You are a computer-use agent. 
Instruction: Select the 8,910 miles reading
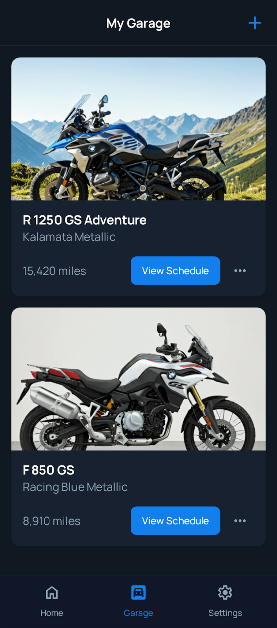click(x=51, y=520)
